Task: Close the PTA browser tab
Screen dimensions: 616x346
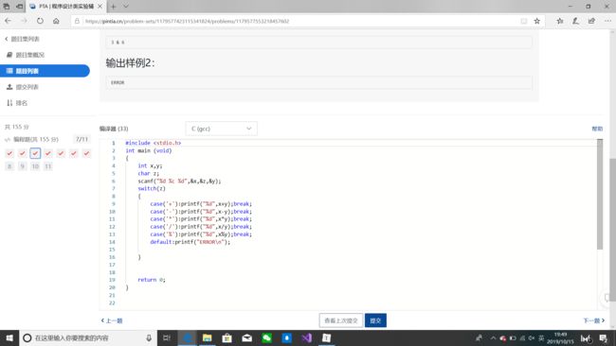Action: click(x=100, y=7)
